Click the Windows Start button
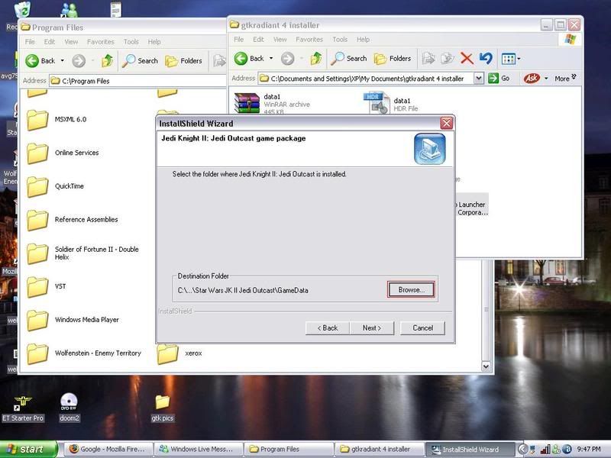Image resolution: width=611 pixels, height=458 pixels. click(29, 449)
